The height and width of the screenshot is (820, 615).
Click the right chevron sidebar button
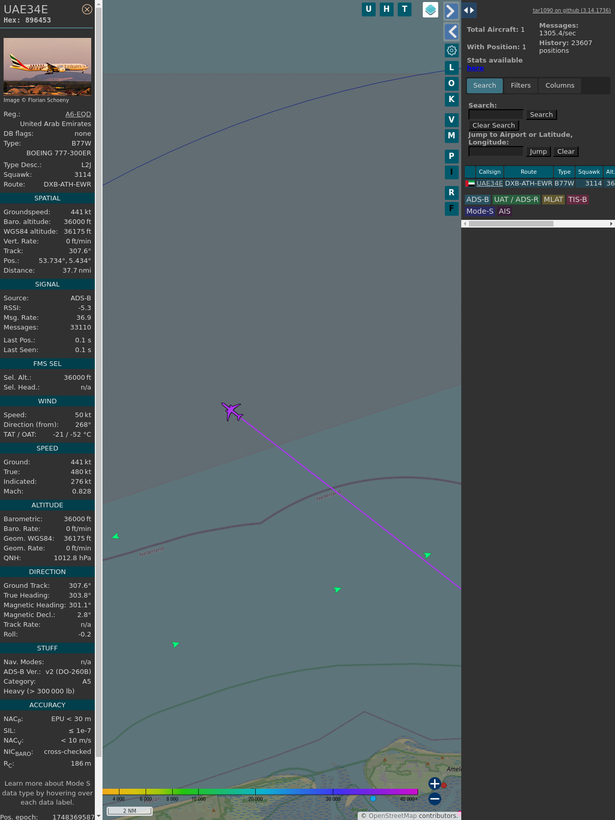tap(451, 11)
